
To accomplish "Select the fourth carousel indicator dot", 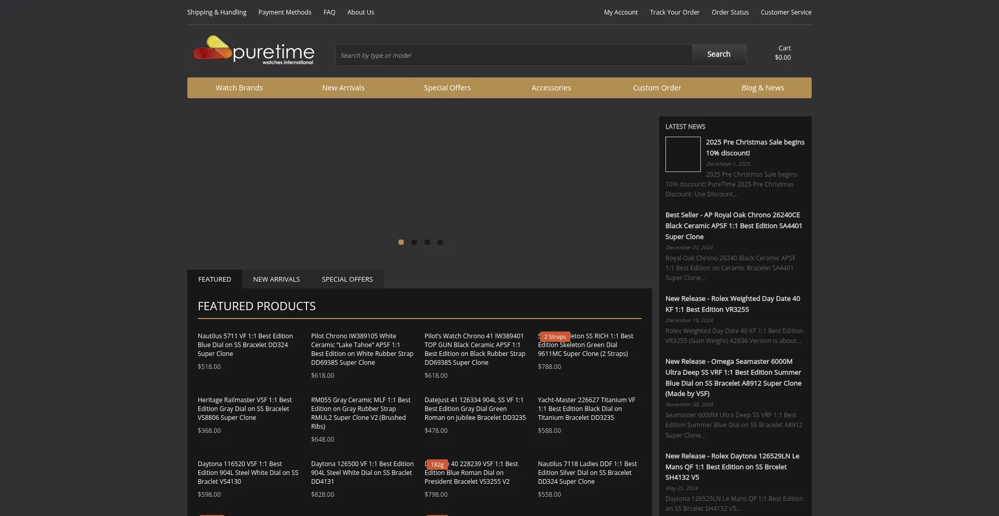I will click(x=440, y=242).
